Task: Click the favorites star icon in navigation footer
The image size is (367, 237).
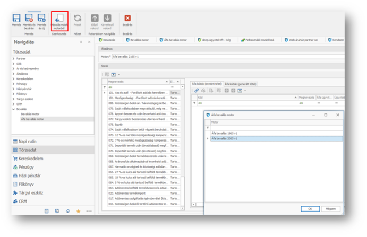Action: [x=78, y=210]
